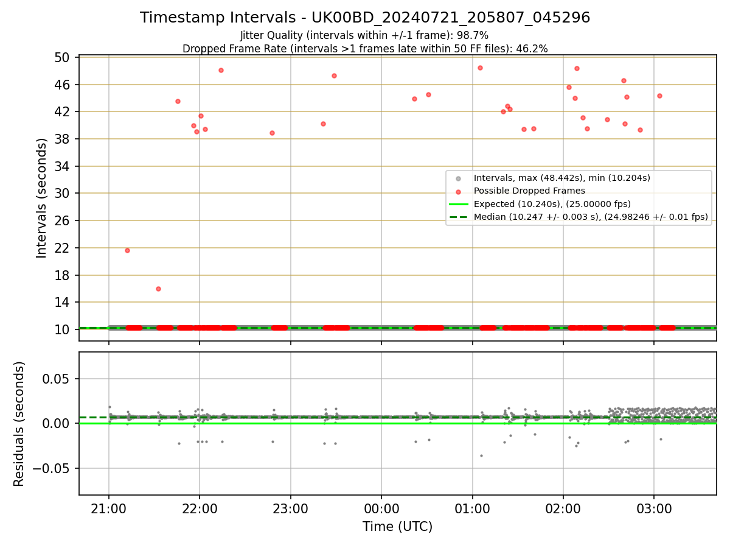Click the '23:00' x-axis tick label

290,508
